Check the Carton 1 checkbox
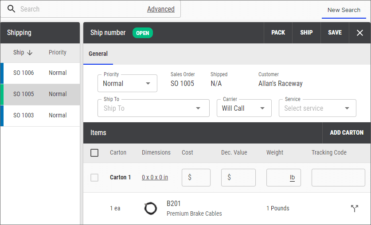371x225 pixels. click(94, 178)
